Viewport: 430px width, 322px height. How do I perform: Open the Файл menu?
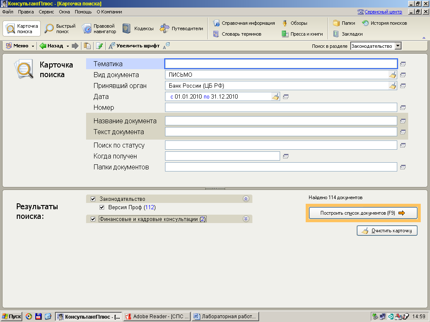click(x=8, y=12)
